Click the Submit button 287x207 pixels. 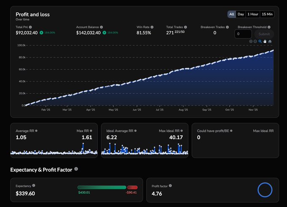click(x=264, y=34)
